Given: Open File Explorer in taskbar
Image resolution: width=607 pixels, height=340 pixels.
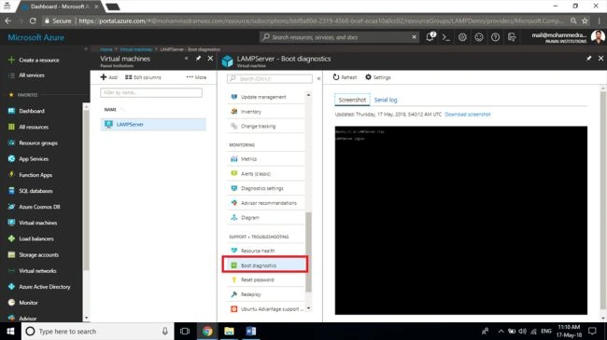Looking at the screenshot, I should 229,331.
